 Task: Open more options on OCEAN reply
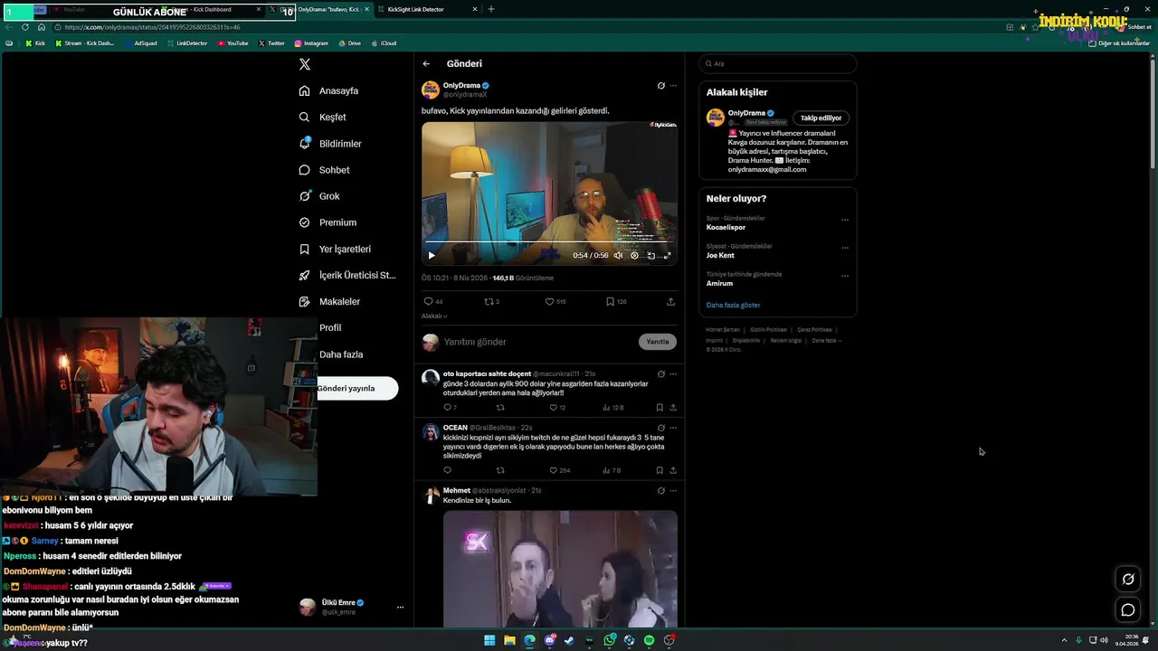[673, 428]
